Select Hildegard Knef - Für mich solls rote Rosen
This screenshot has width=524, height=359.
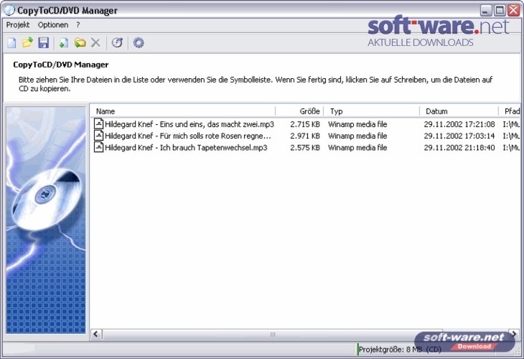188,136
